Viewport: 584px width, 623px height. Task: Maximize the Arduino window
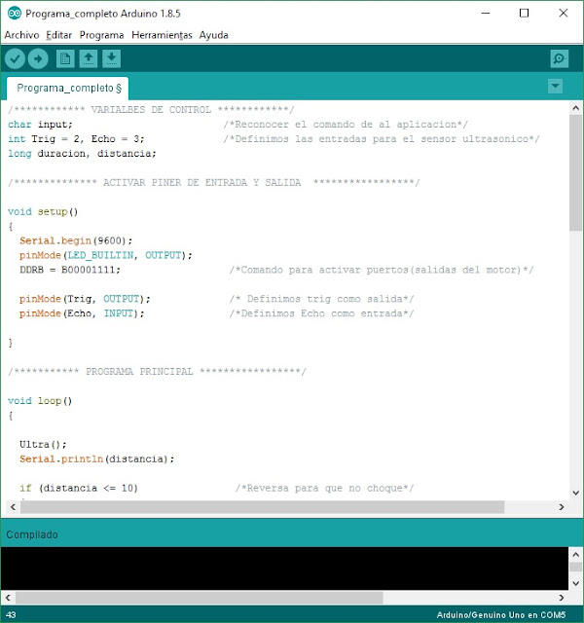tap(524, 13)
